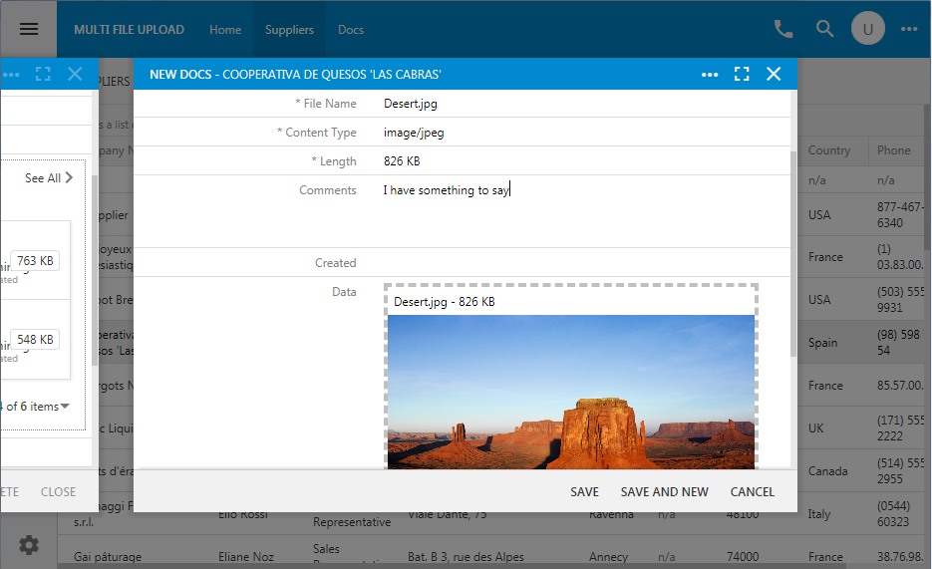Image resolution: width=932 pixels, height=569 pixels.
Task: Open more options in New Docs dialog
Action: click(710, 74)
